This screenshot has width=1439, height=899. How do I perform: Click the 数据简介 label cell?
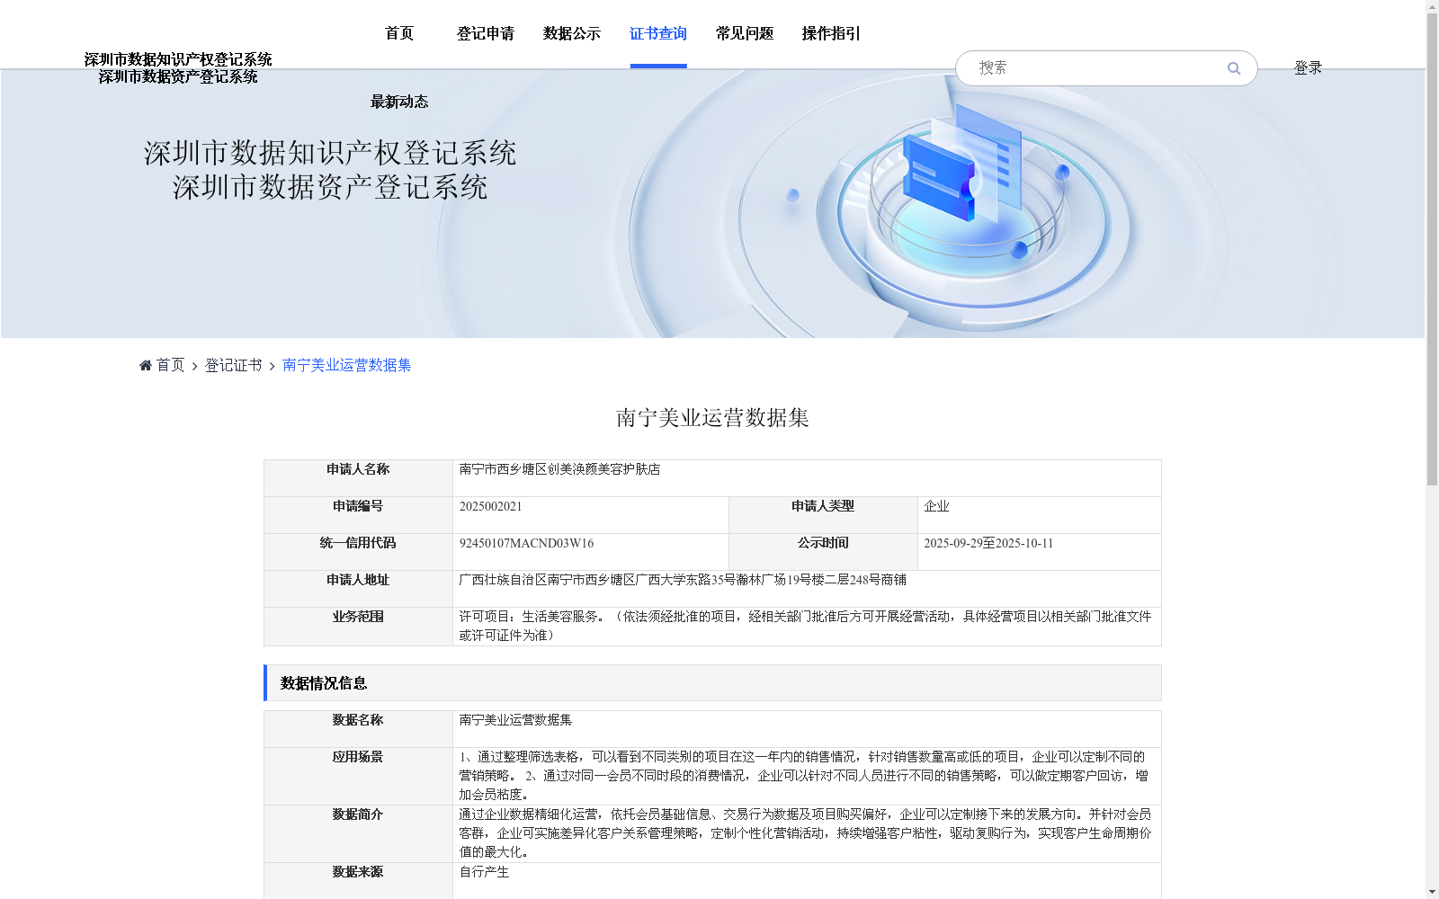(358, 834)
